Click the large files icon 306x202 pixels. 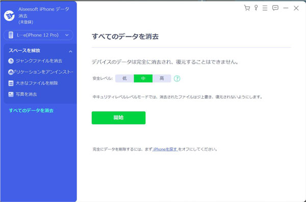[x=11, y=83]
